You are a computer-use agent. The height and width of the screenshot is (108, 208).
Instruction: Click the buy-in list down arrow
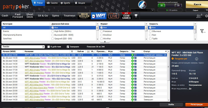97,39
